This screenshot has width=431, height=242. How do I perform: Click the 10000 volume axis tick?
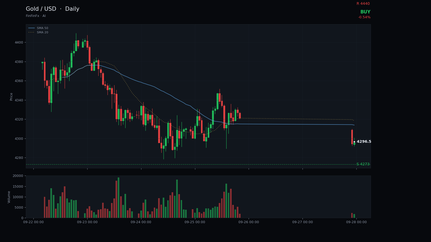(x=18, y=197)
